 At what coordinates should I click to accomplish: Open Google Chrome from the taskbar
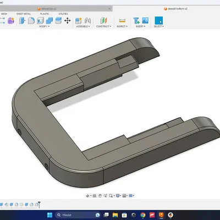tap(143, 215)
